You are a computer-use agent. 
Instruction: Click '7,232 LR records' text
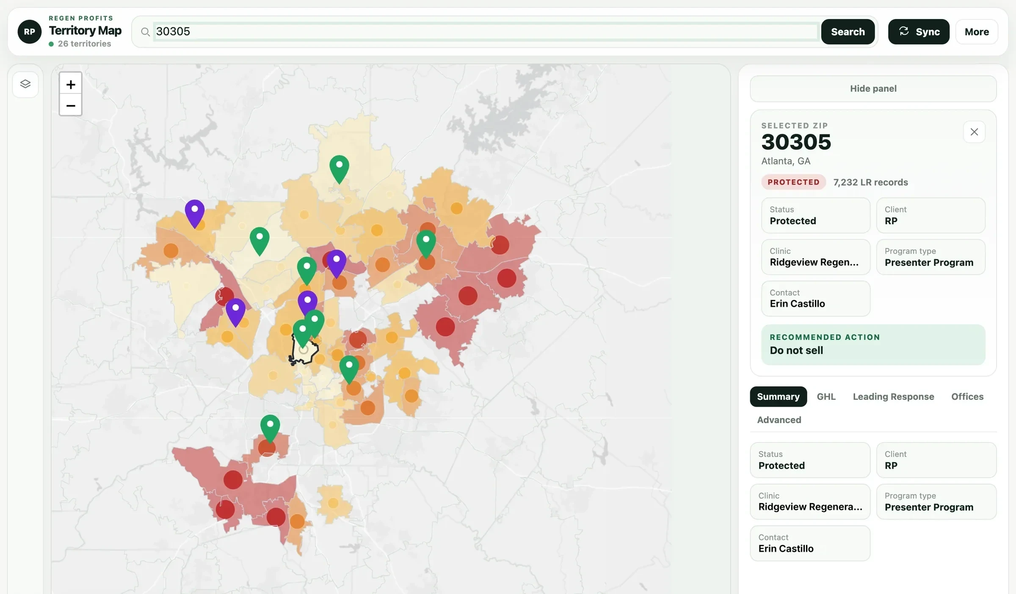tap(870, 182)
